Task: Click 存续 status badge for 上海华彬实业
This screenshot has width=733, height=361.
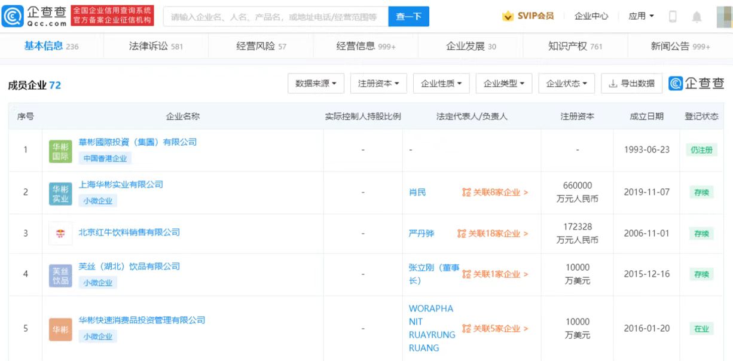Action: (702, 193)
